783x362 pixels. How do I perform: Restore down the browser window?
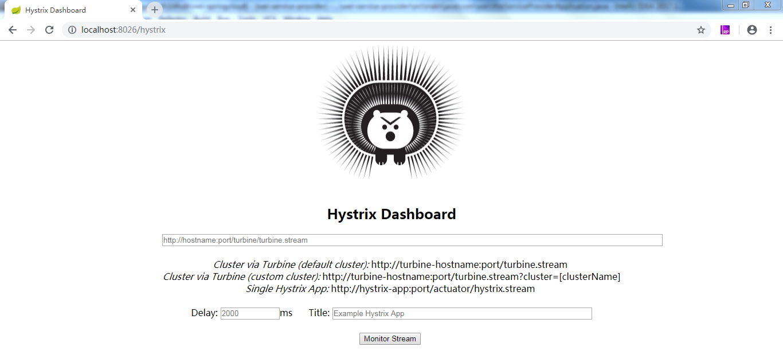746,5
